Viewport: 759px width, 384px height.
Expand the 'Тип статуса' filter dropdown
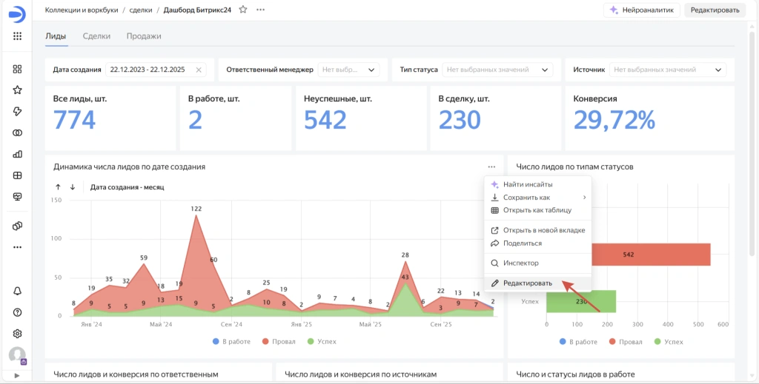point(497,70)
